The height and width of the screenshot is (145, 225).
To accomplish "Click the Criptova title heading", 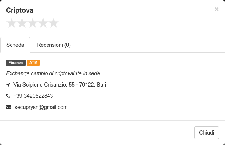I will point(19,10).
